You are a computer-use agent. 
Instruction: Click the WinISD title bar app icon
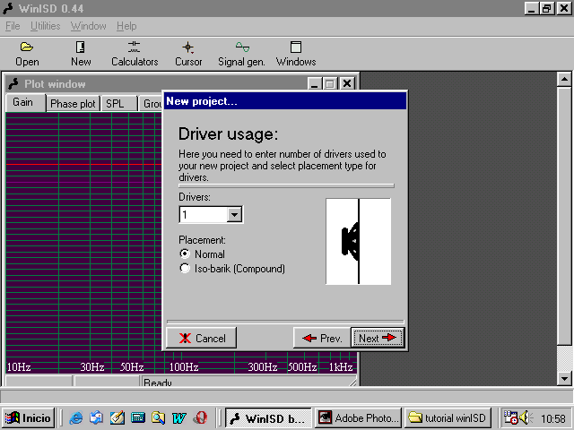point(8,8)
